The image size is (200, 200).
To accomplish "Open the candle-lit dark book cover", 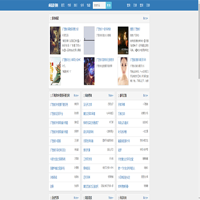I will coord(123,41).
